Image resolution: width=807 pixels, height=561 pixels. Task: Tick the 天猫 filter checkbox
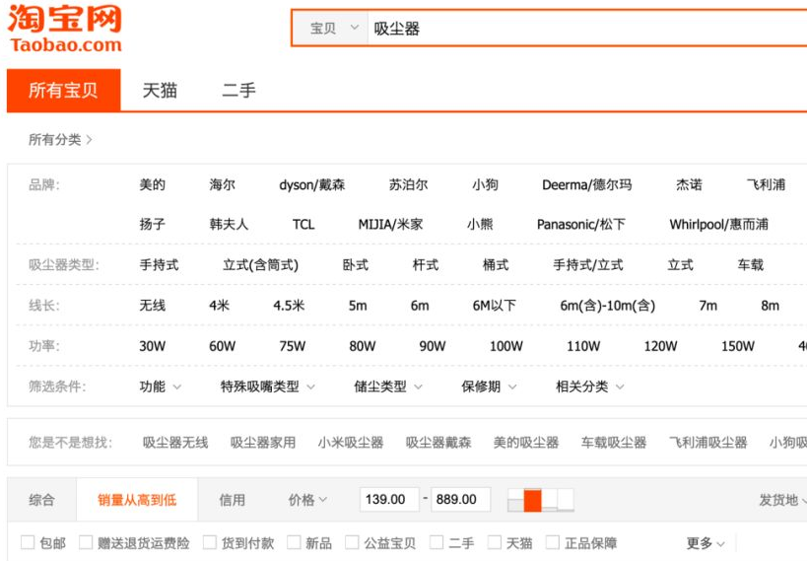point(495,542)
